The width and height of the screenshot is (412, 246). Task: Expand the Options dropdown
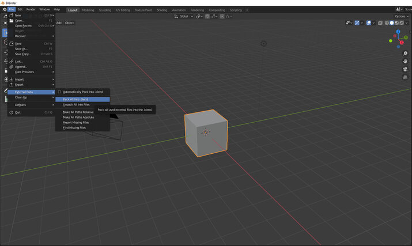(402, 16)
